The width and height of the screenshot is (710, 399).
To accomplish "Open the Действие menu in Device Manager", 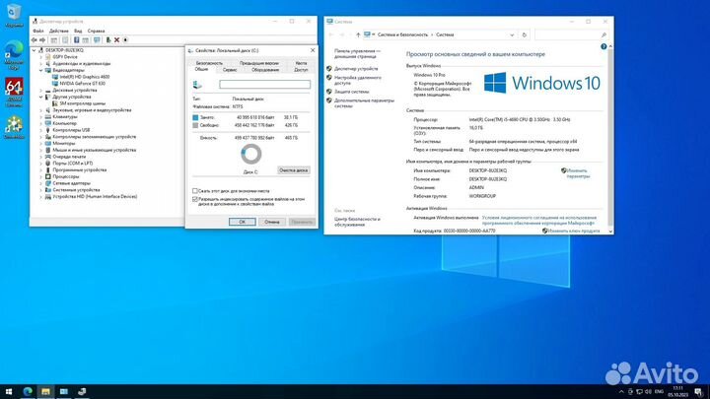I will pos(59,31).
